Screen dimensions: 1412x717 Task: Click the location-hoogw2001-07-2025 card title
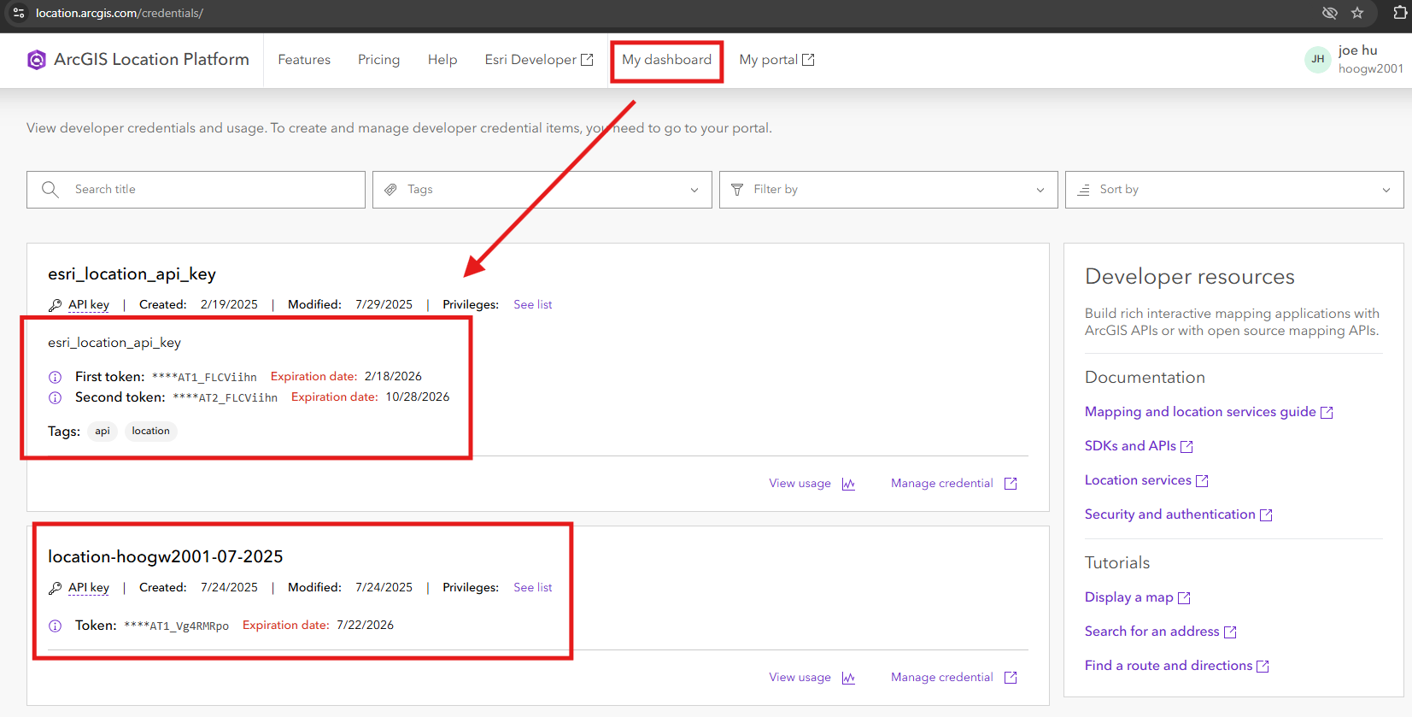[x=165, y=557]
